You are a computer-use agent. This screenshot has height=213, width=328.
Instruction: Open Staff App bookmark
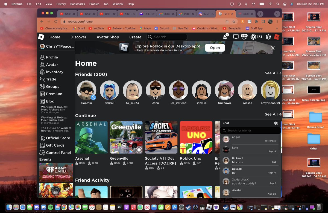(254, 28)
